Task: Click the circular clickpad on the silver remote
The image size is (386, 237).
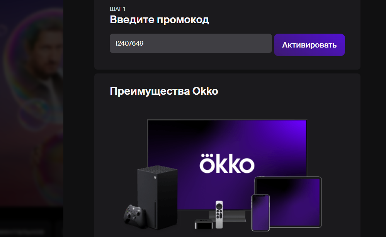Action: coord(219,206)
